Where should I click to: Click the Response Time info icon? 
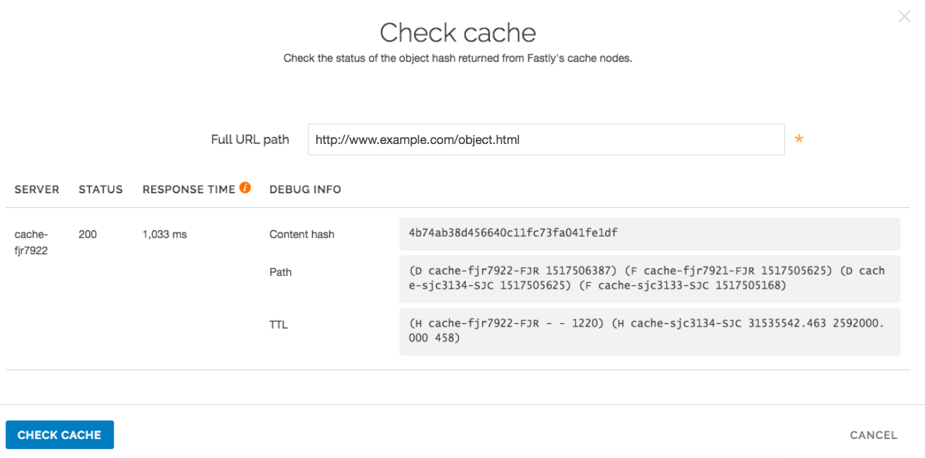click(245, 188)
